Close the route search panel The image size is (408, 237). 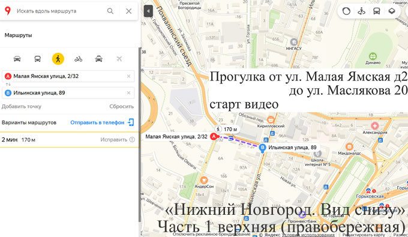(x=129, y=11)
